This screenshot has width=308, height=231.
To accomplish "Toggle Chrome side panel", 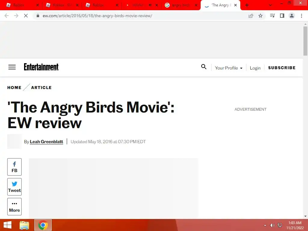I will (282, 16).
